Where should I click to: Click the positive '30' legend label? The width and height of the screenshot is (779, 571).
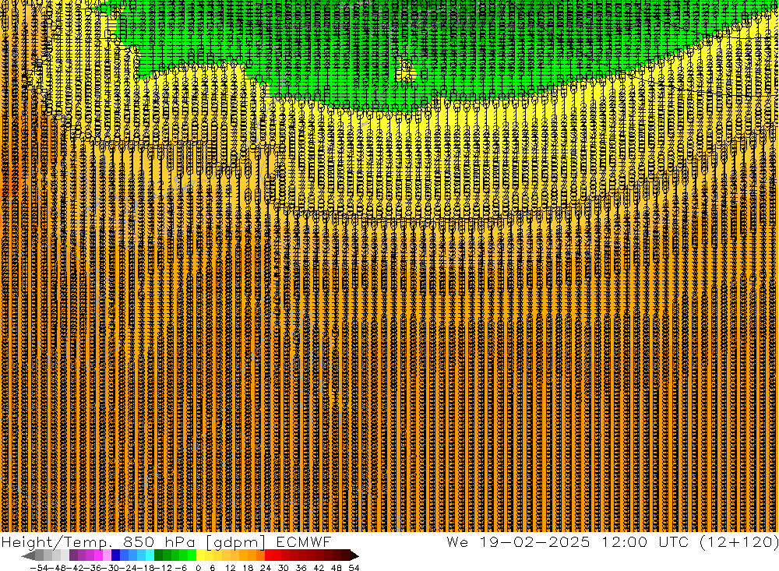tap(284, 568)
